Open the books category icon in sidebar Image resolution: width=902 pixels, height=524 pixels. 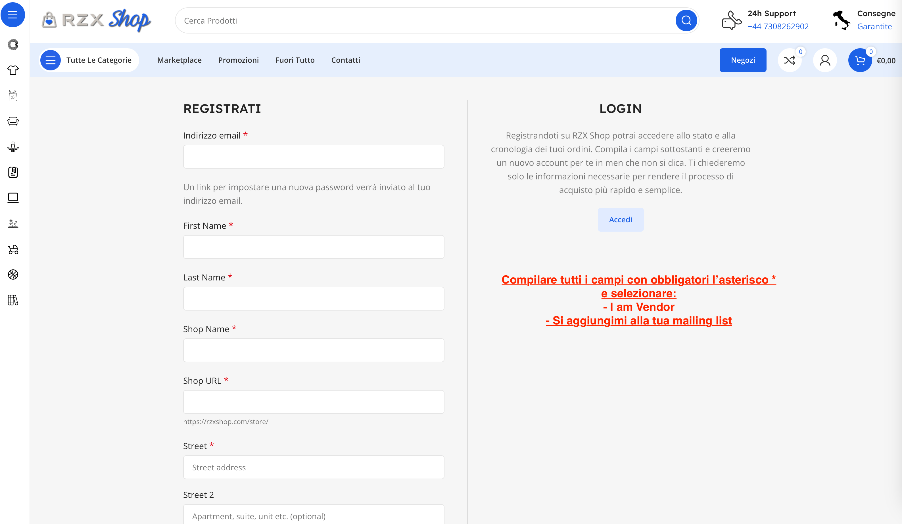(13, 300)
